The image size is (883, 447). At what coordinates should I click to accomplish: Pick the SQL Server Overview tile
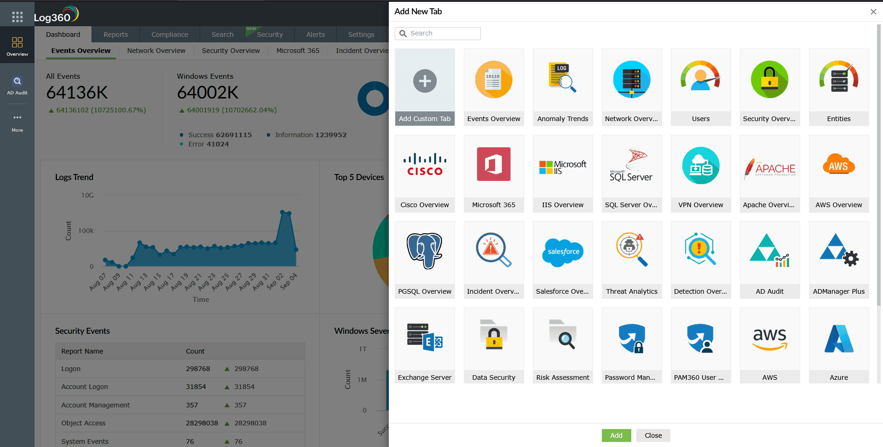click(631, 174)
